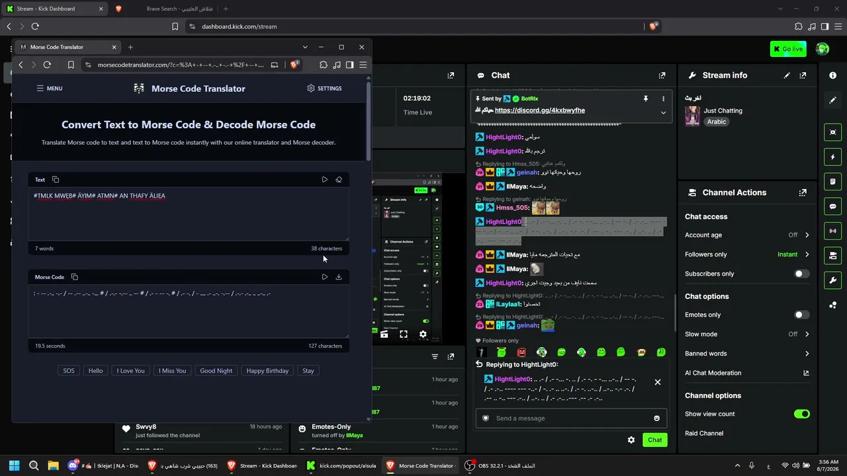Click inside the Morse Code output area
This screenshot has width=847, height=476.
tap(189, 312)
